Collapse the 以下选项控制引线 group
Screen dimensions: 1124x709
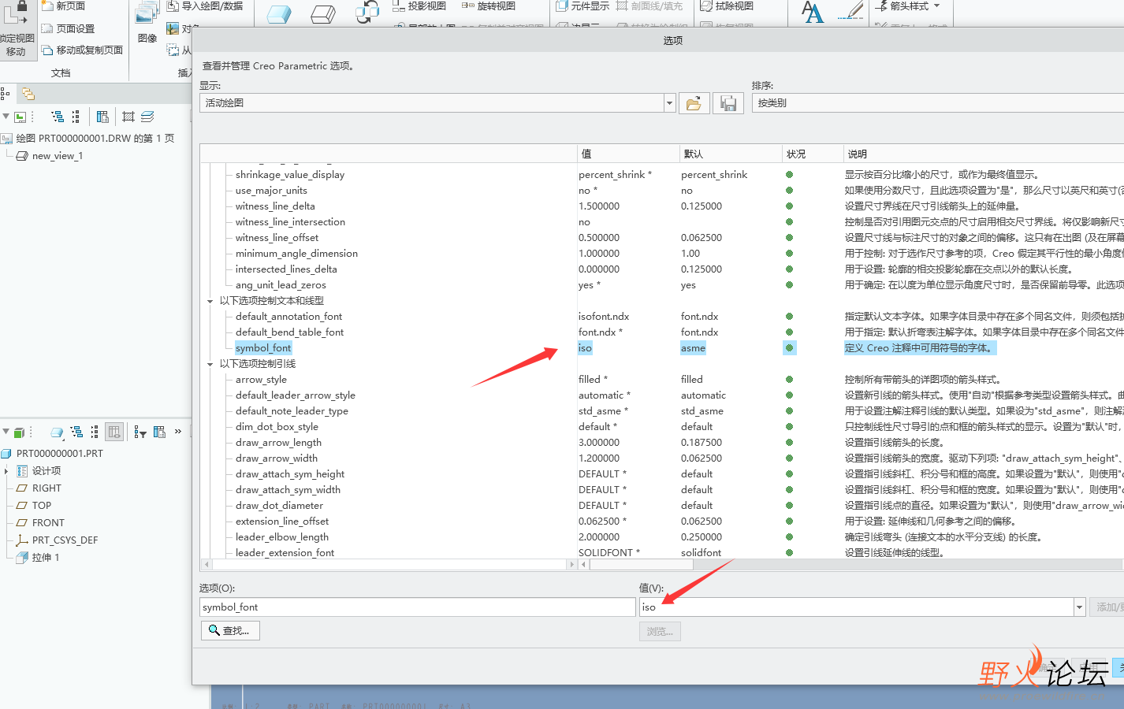click(x=210, y=364)
